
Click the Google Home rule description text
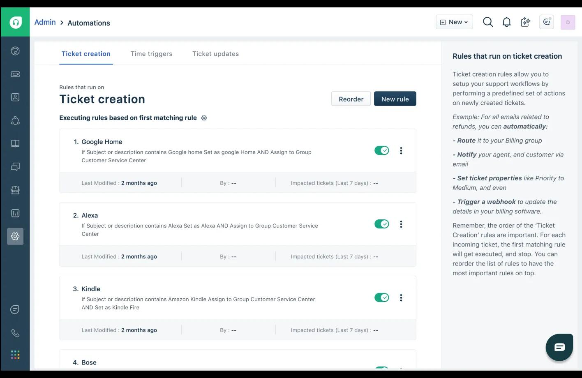point(196,156)
